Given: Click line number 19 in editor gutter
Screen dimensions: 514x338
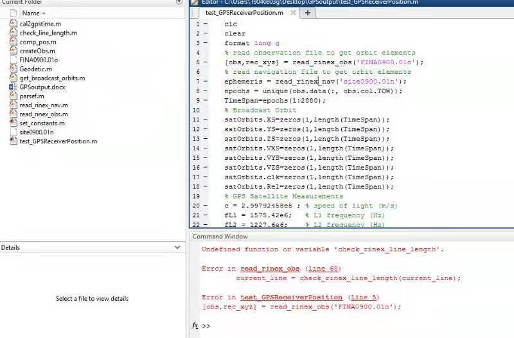Looking at the screenshot, I should (x=196, y=196).
